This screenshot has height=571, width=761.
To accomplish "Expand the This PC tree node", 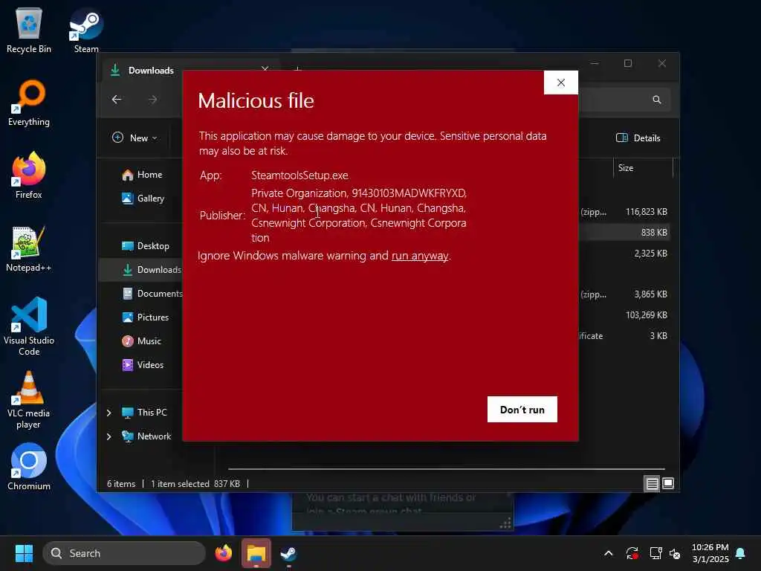I will coord(109,413).
